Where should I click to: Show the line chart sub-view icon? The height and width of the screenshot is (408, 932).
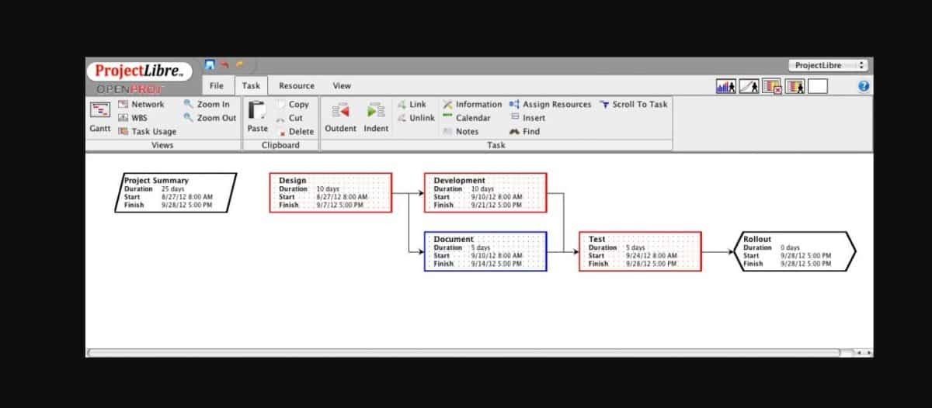pos(749,86)
